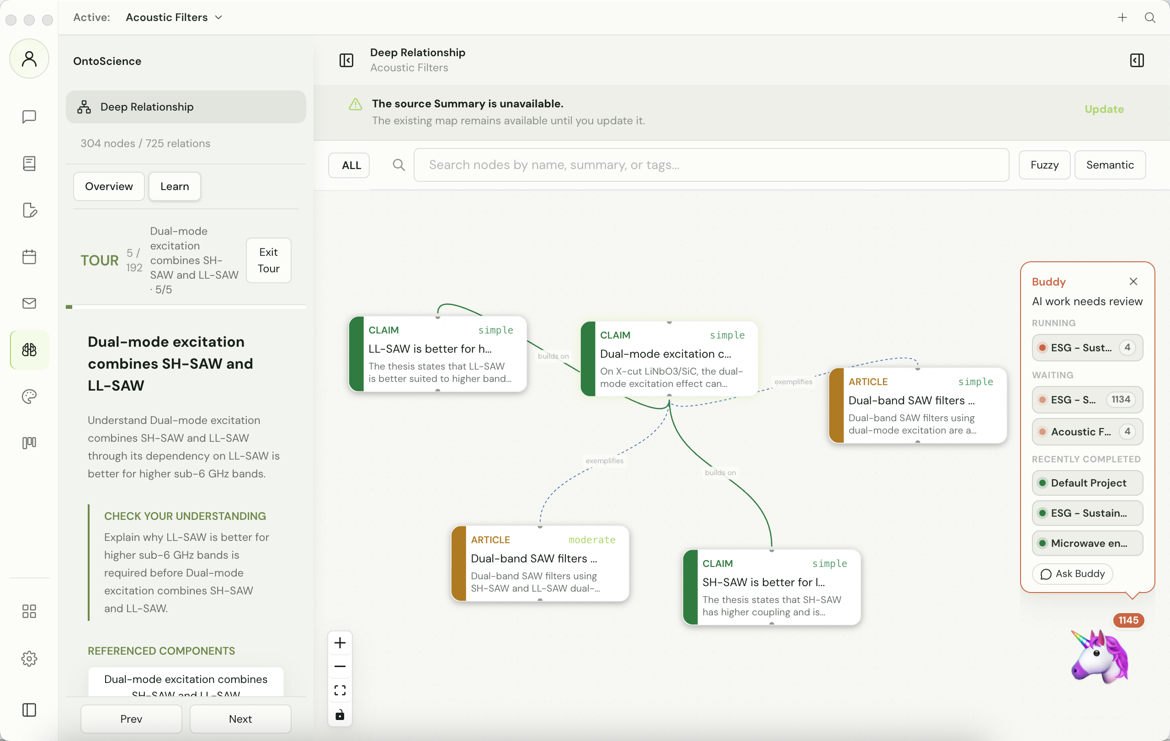Go to the Next tour step
The height and width of the screenshot is (741, 1170).
coord(240,719)
